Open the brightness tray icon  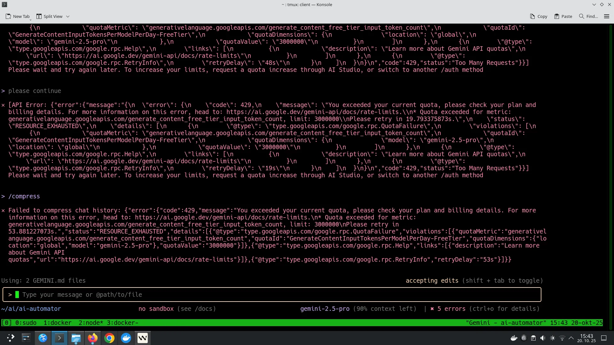coord(552,338)
